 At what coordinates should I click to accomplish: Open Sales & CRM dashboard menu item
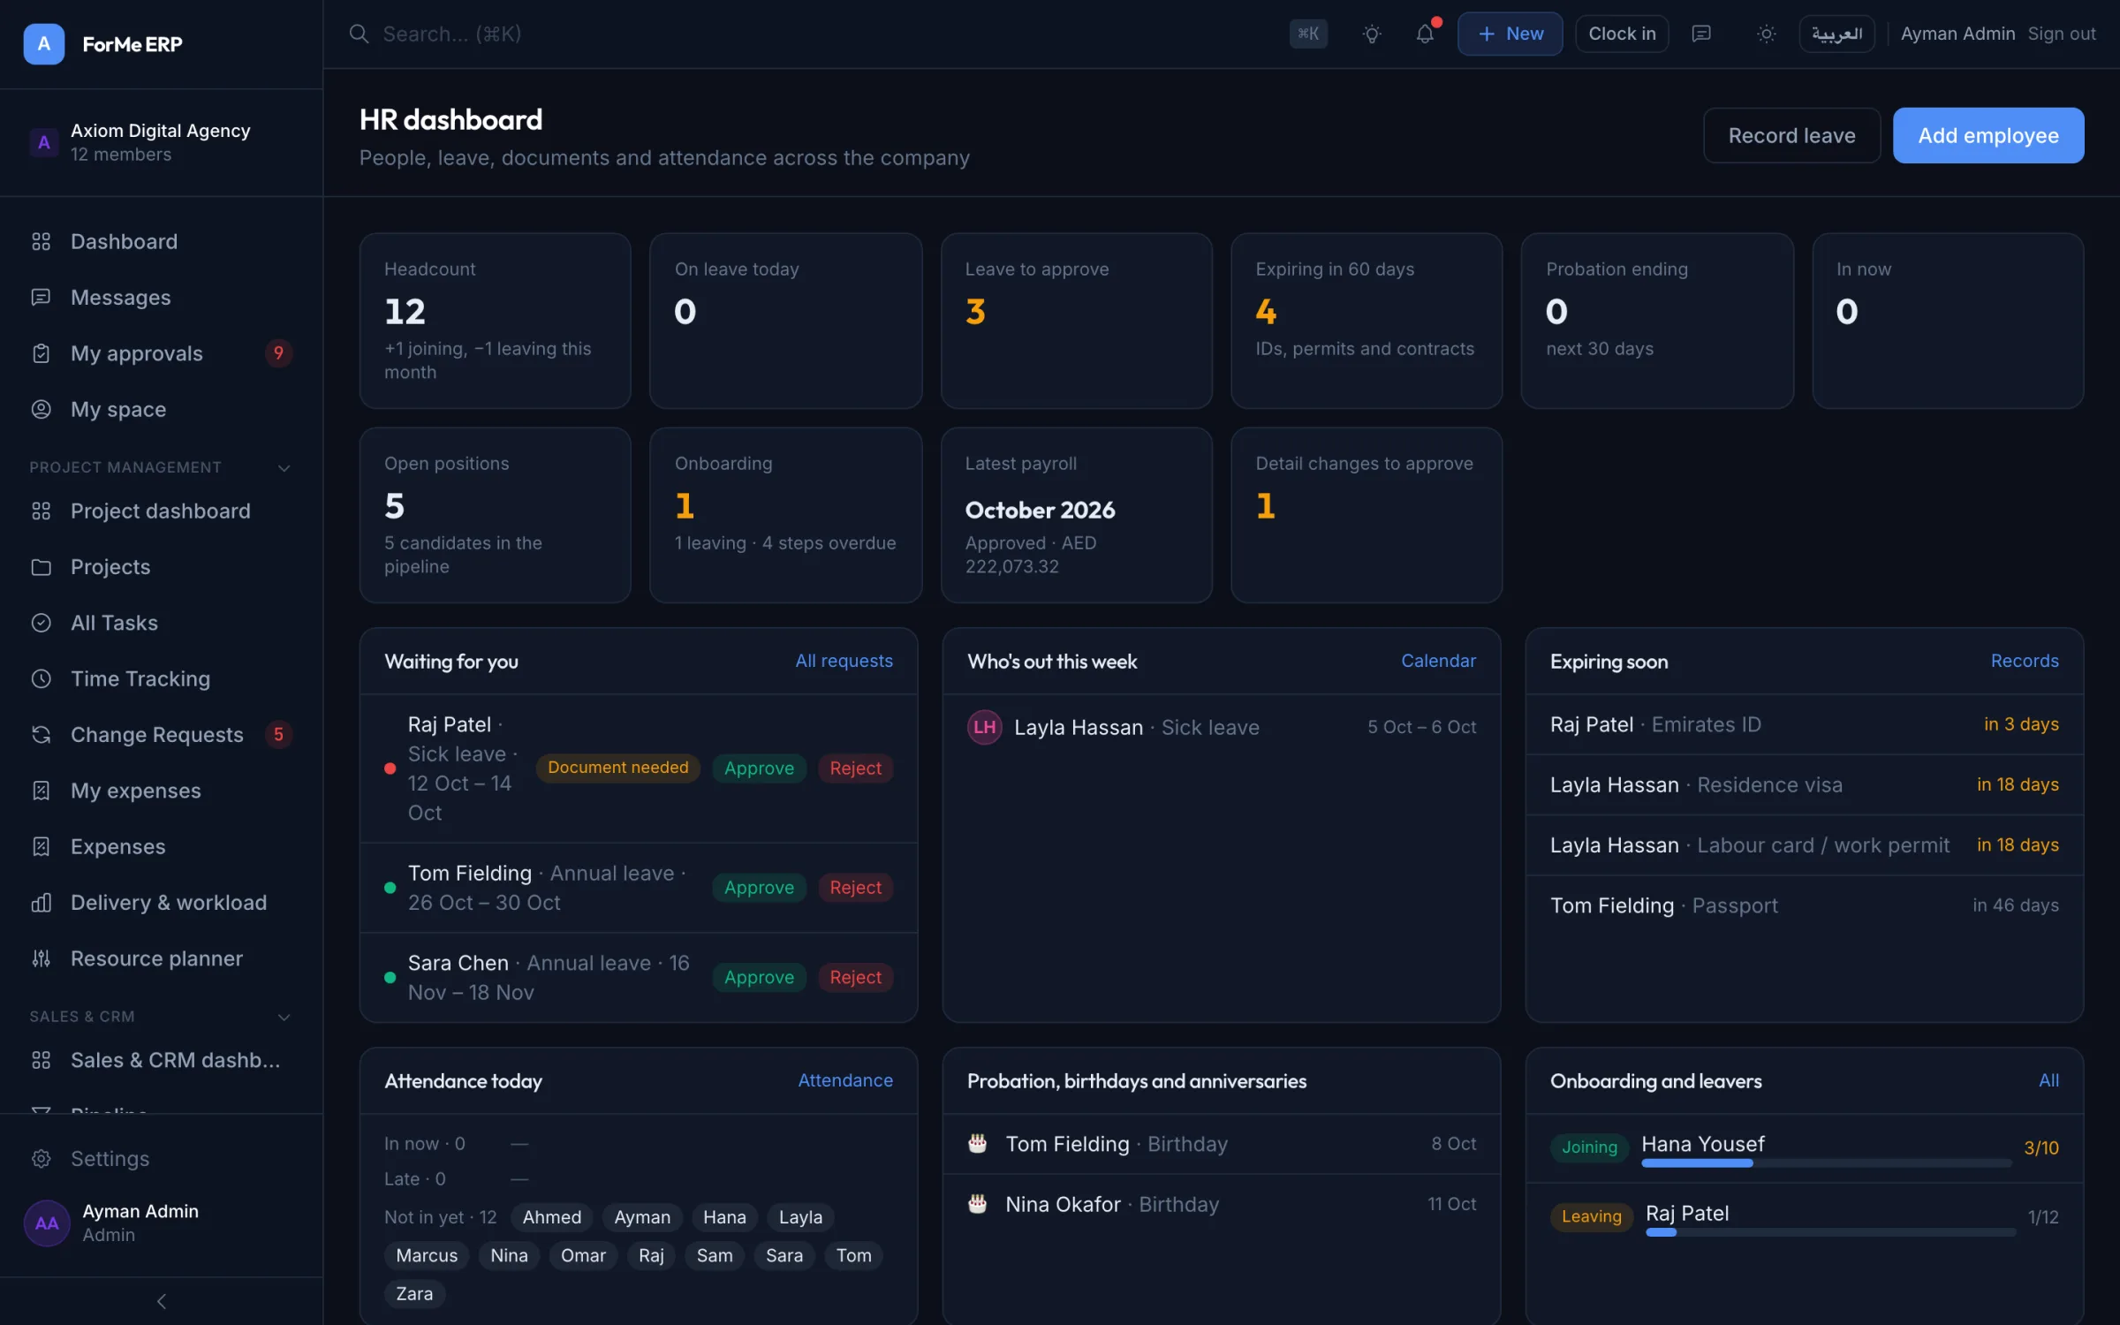click(161, 1060)
